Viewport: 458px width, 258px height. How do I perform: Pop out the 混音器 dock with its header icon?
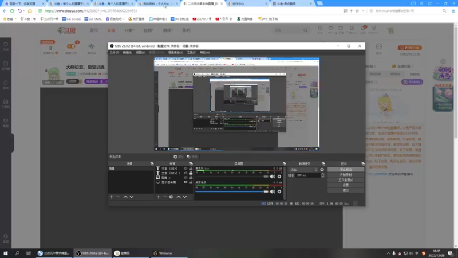284,164
